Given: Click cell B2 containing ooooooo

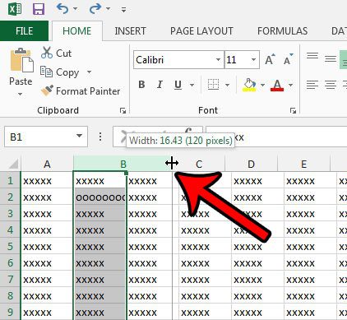Looking at the screenshot, I should (x=99, y=197).
